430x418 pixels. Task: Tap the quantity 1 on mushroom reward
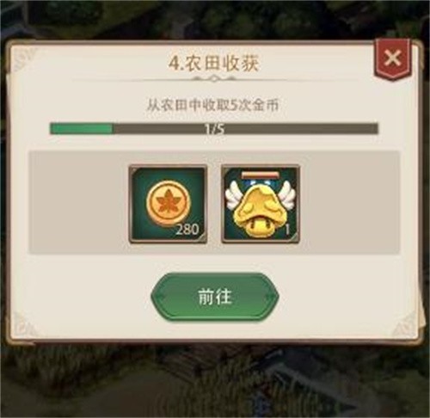point(287,230)
